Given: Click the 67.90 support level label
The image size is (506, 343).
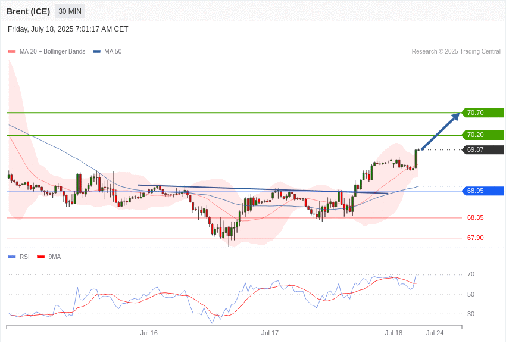Looking at the screenshot, I should coord(476,238).
